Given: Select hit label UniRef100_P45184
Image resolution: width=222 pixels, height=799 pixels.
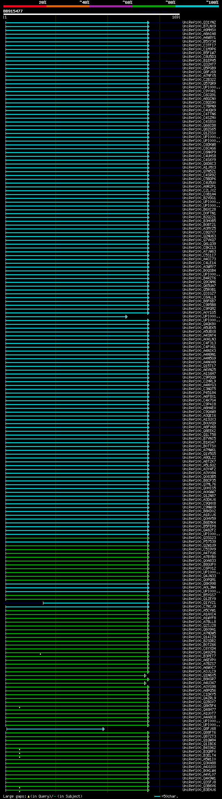Looking at the screenshot, I should coord(199,393).
